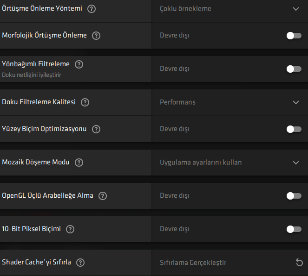Screen dimensions: 308x276
Task: Enable Morfolojik Örtüşme Önleme toggle
Action: point(294,36)
